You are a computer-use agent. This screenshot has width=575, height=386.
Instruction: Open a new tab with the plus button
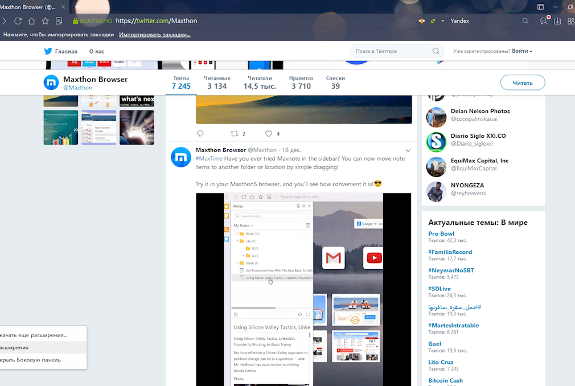pos(77,7)
